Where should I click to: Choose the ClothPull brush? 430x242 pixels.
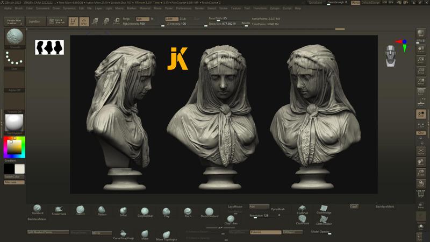coord(302,210)
